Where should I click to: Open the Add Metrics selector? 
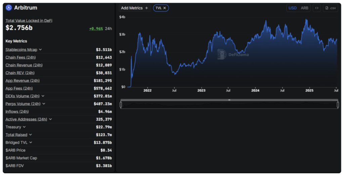tap(134, 8)
